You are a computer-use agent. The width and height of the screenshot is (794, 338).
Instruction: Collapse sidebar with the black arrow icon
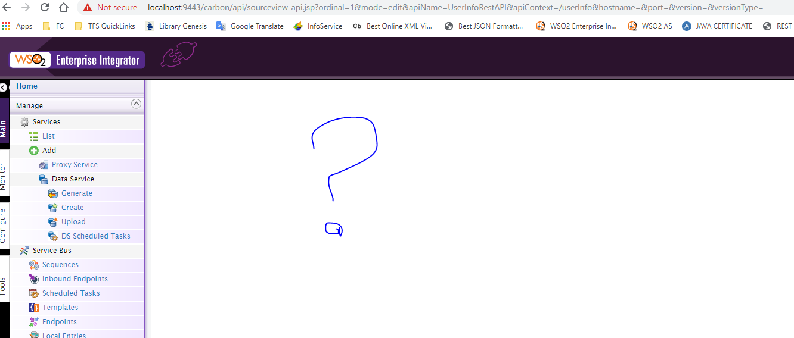(4, 87)
